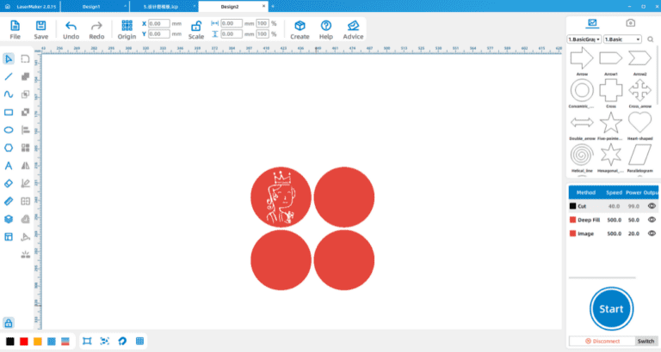This screenshot has height=352, width=661.
Task: Click the Advice icon
Action: point(353,26)
